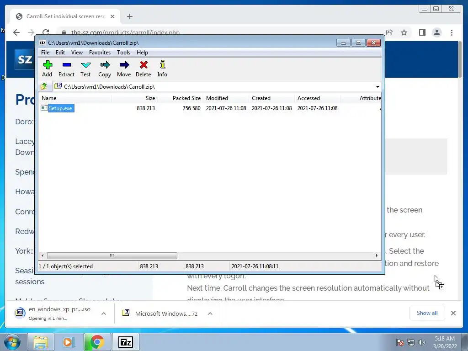
Task: Click Show all downloads button
Action: pyautogui.click(x=427, y=313)
